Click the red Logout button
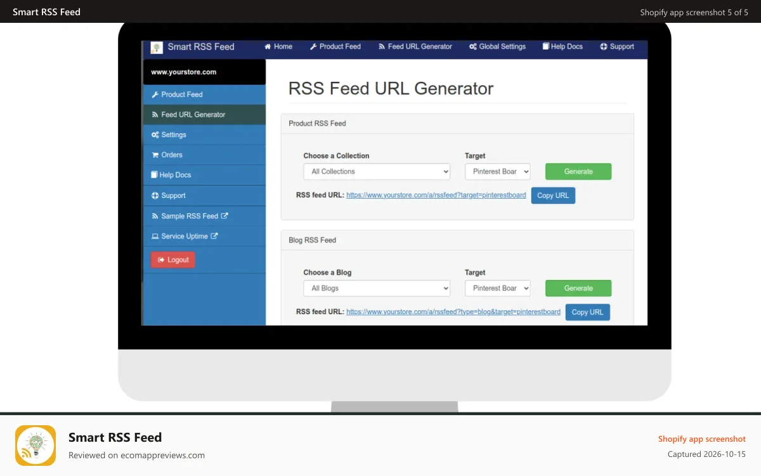The width and height of the screenshot is (761, 476). click(x=173, y=260)
